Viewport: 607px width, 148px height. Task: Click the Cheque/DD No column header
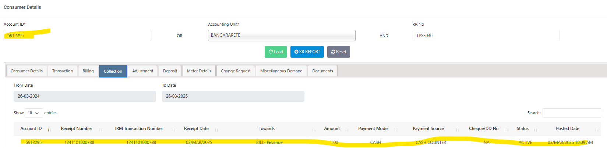click(484, 129)
